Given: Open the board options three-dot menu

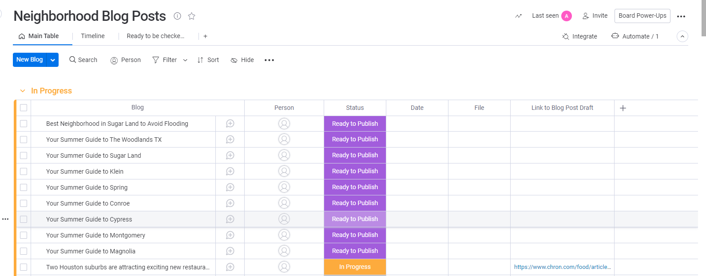Looking at the screenshot, I should click(681, 16).
